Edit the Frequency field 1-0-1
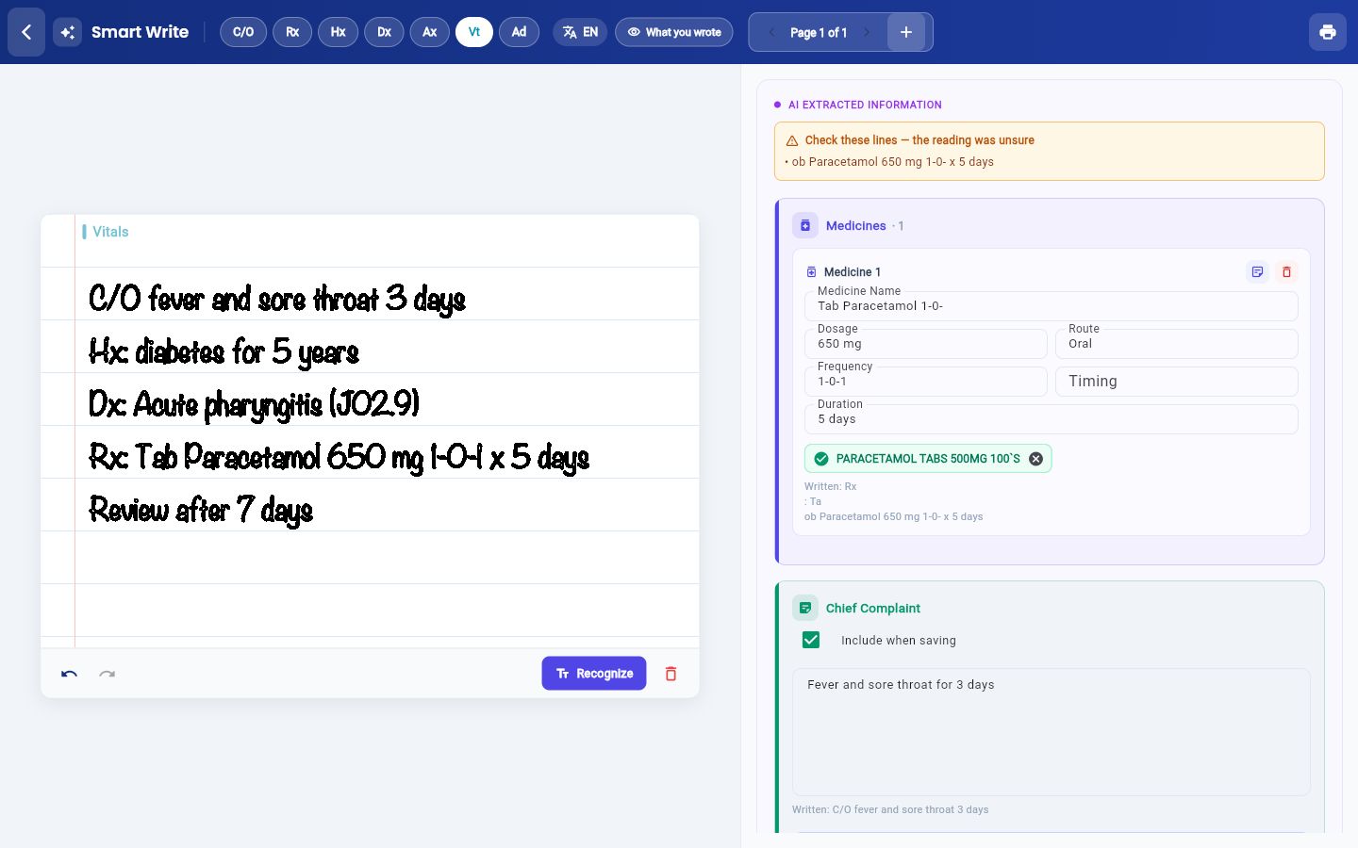Screen dimensions: 1358x848 coord(925,382)
